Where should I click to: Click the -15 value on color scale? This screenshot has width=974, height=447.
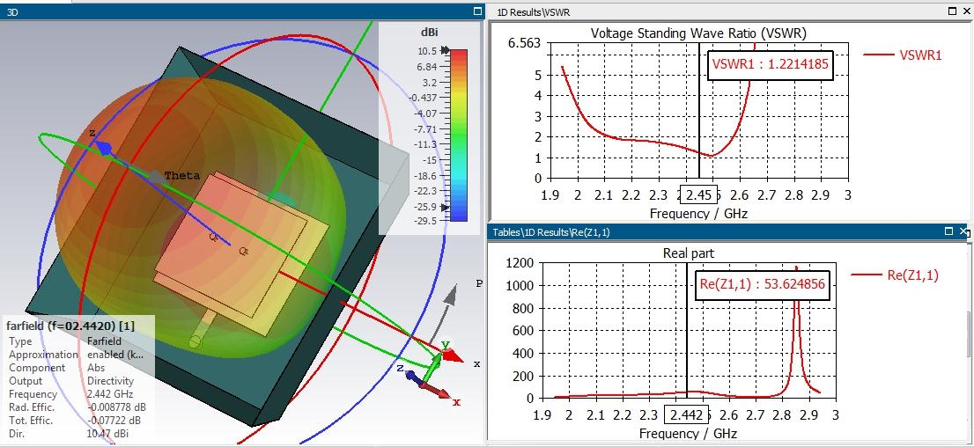pos(430,159)
